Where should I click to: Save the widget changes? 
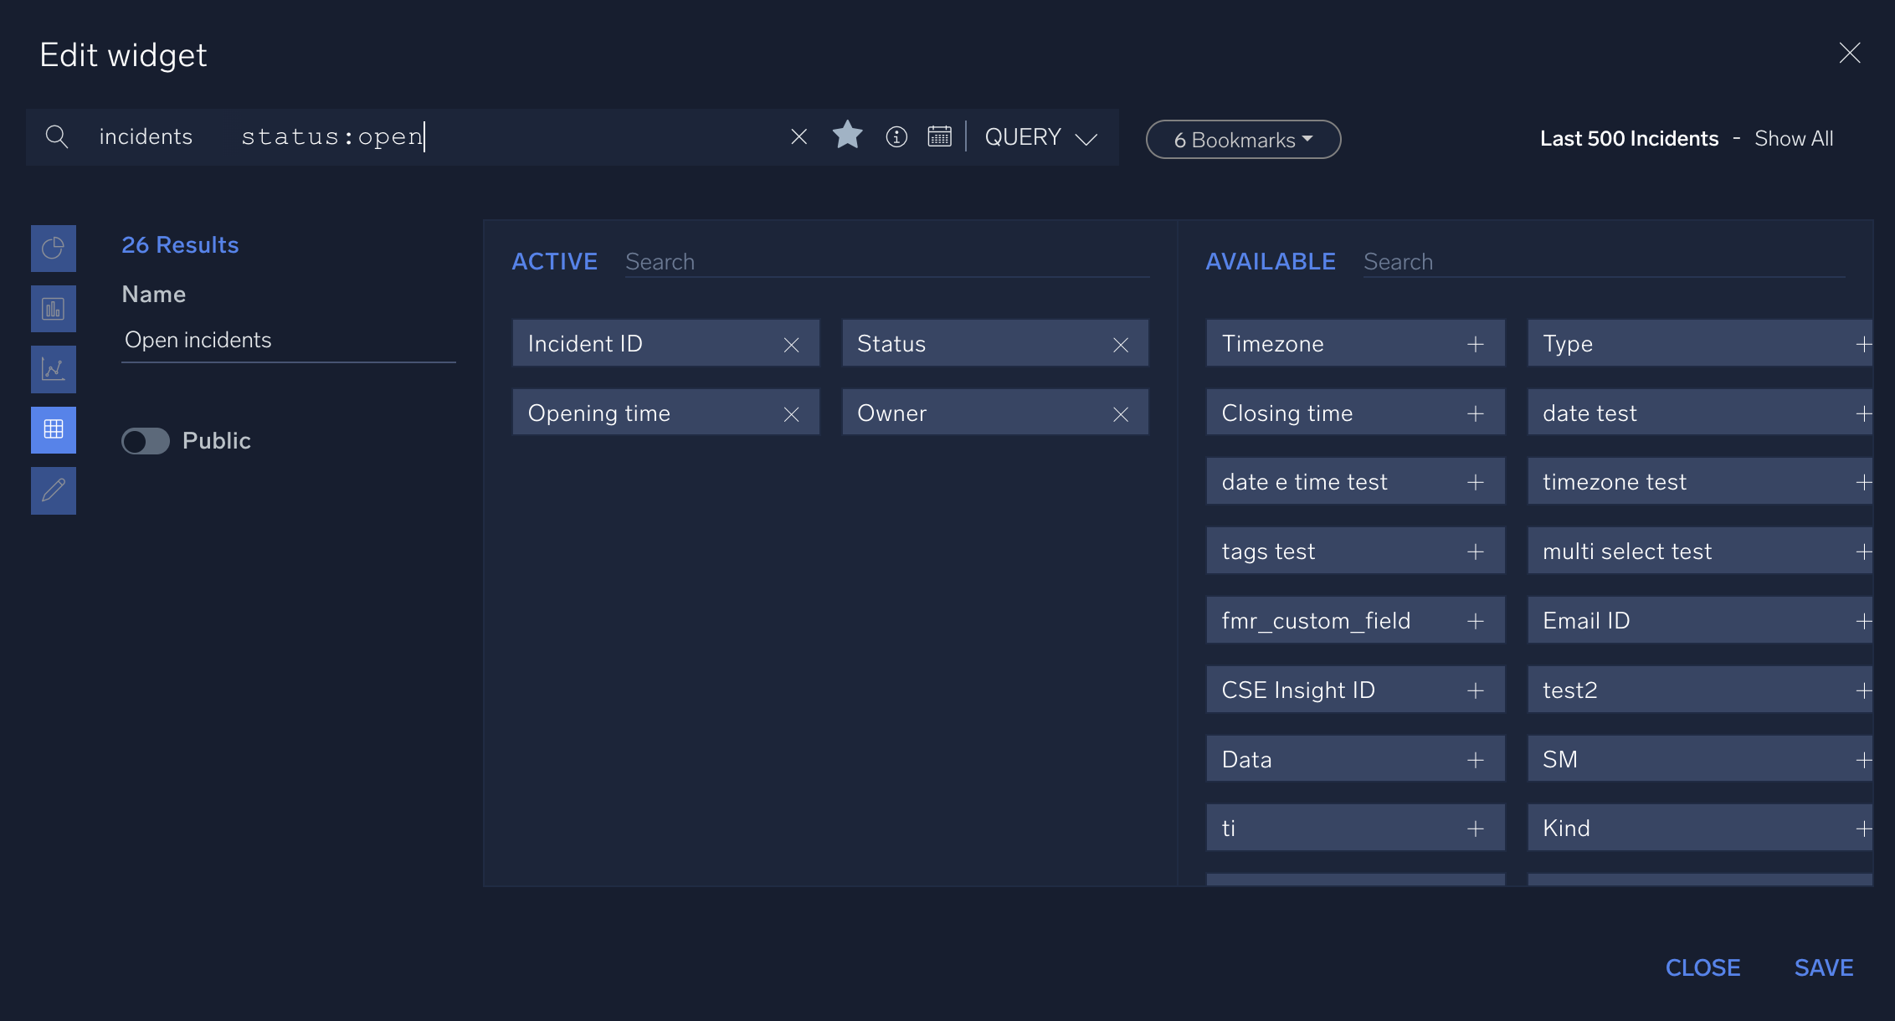(x=1823, y=967)
